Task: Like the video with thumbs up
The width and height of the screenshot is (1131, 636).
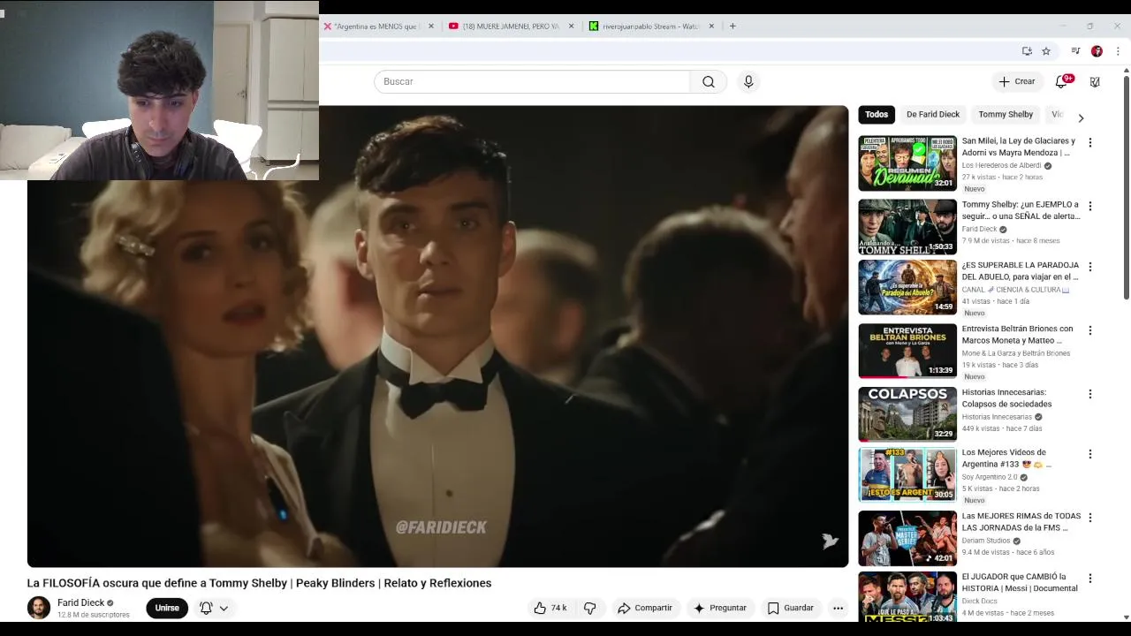Action: point(550,608)
